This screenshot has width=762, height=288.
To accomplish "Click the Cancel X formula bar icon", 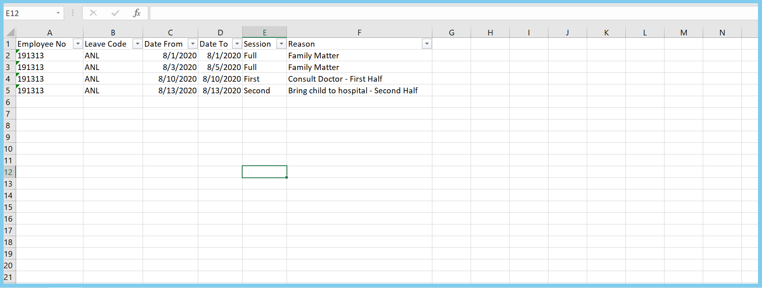I will 93,13.
